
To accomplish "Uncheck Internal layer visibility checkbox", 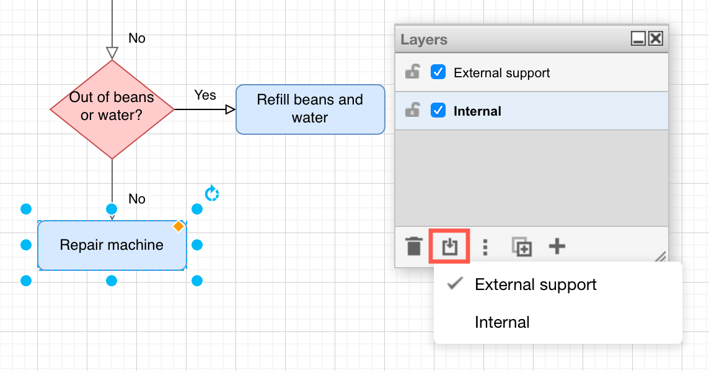I will 438,110.
